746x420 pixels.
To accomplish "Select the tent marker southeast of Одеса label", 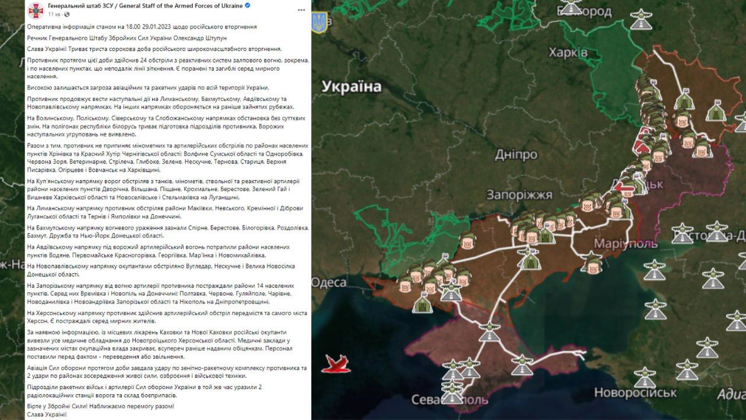I will pyautogui.click(x=422, y=302).
